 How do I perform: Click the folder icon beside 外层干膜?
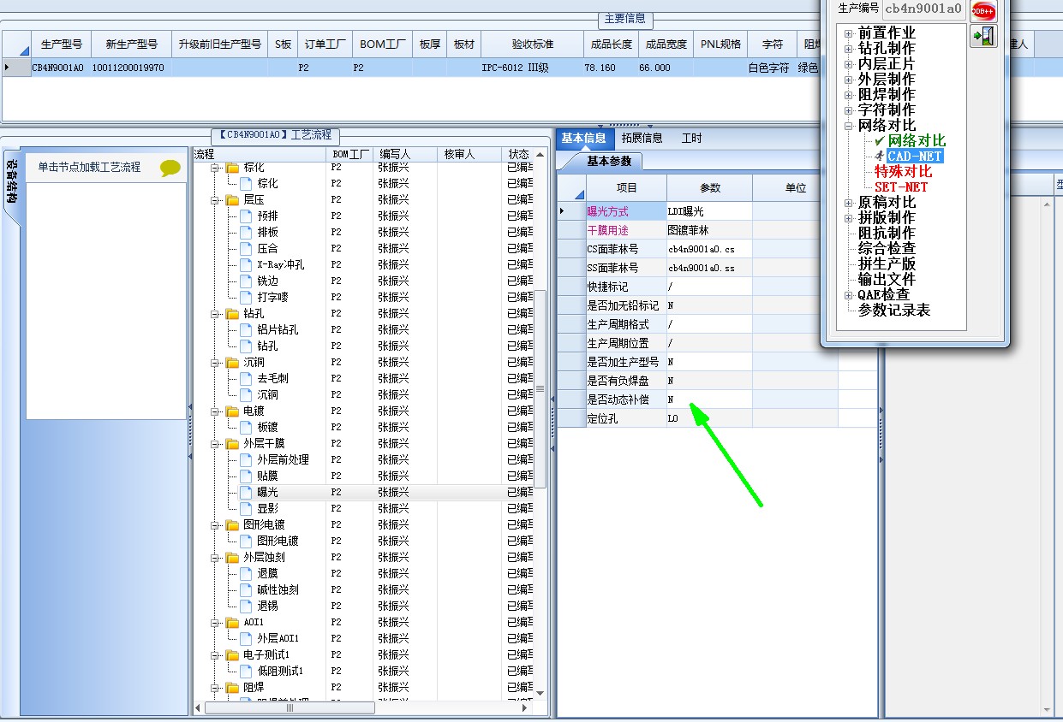coord(233,443)
